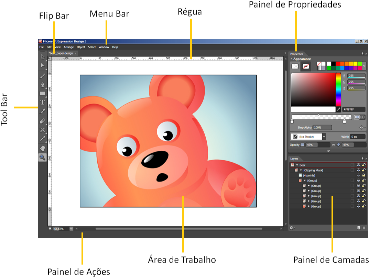The height and width of the screenshot is (277, 369).
Task: Open the zoom level dropdown
Action: (x=72, y=229)
